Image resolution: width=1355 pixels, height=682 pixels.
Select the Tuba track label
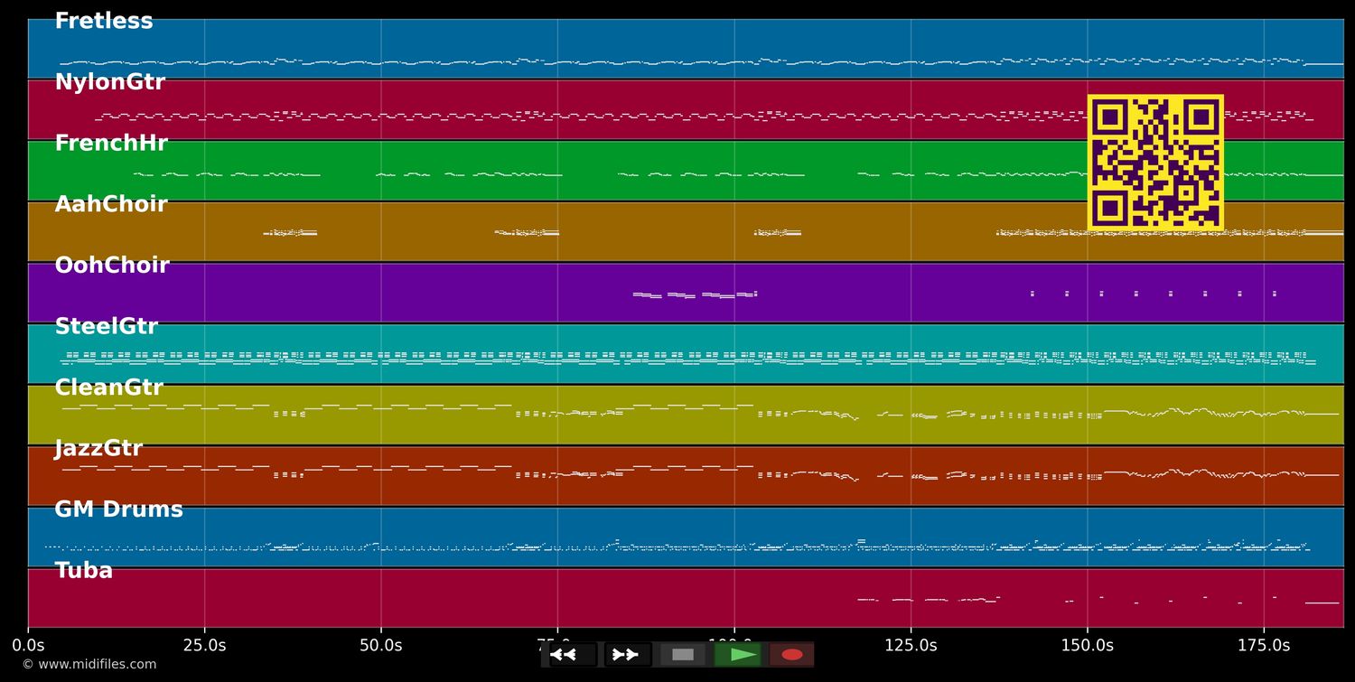[83, 569]
